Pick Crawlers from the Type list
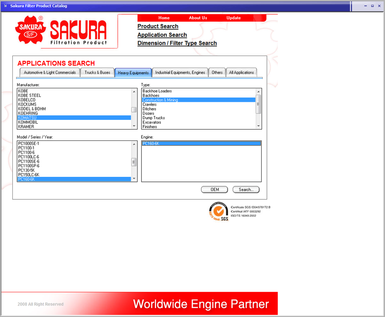This screenshot has width=385, height=317. point(199,104)
